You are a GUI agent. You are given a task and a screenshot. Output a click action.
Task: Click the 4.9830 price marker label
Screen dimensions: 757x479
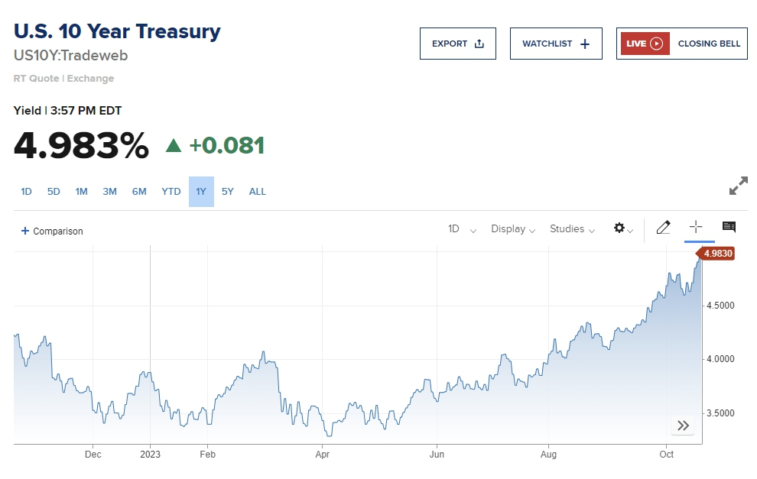click(x=717, y=254)
